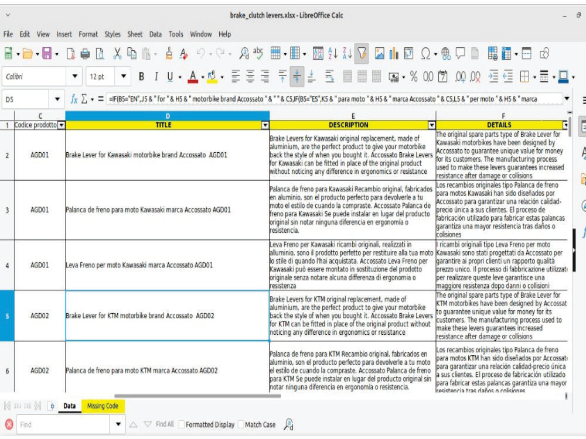Open the font color dropdown arrow
Viewport: 586px width, 439px height.
[203, 77]
